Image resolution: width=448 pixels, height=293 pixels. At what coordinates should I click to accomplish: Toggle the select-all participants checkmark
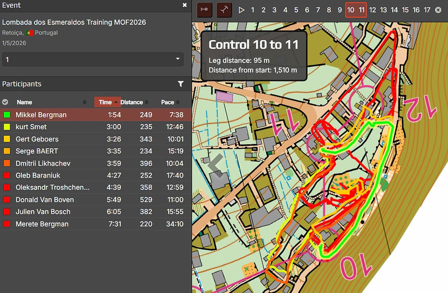coord(5,102)
